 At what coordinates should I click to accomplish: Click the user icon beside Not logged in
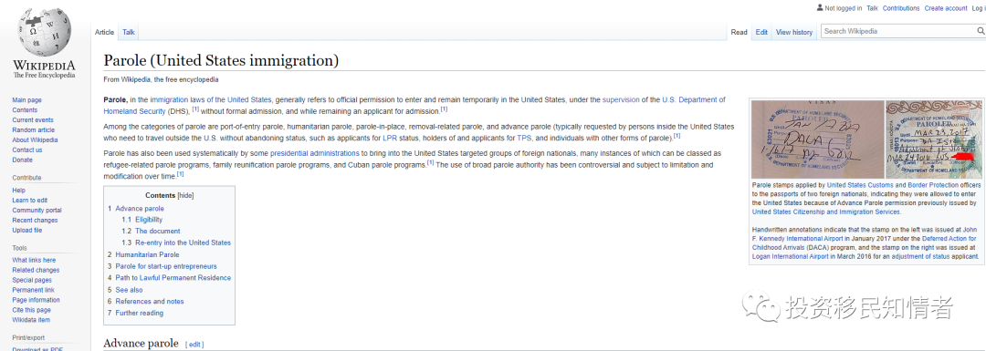[819, 7]
